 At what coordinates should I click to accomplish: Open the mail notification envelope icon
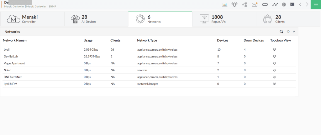coord(255,4)
